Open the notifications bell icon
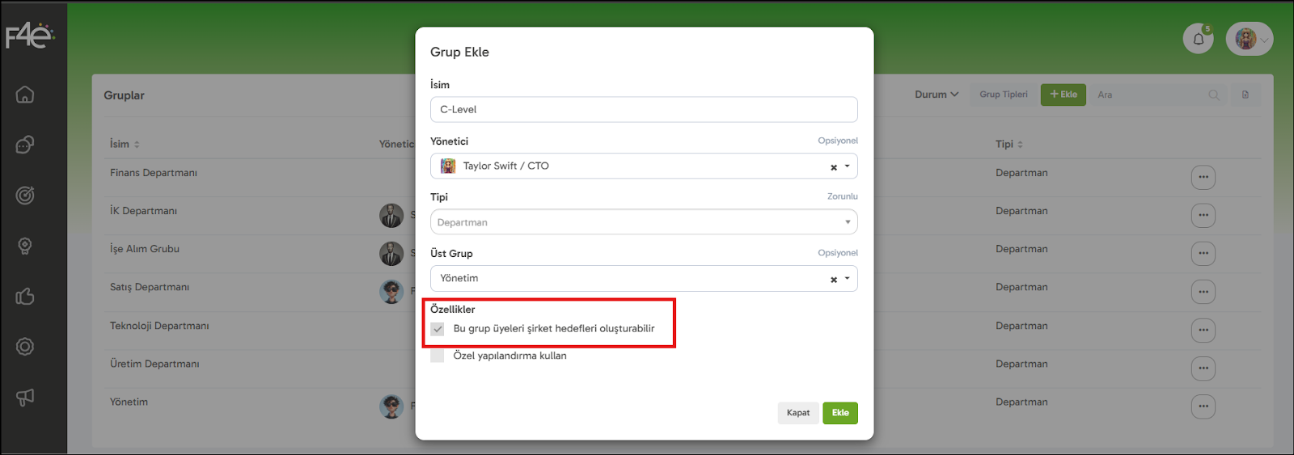This screenshot has width=1294, height=455. 1198,39
